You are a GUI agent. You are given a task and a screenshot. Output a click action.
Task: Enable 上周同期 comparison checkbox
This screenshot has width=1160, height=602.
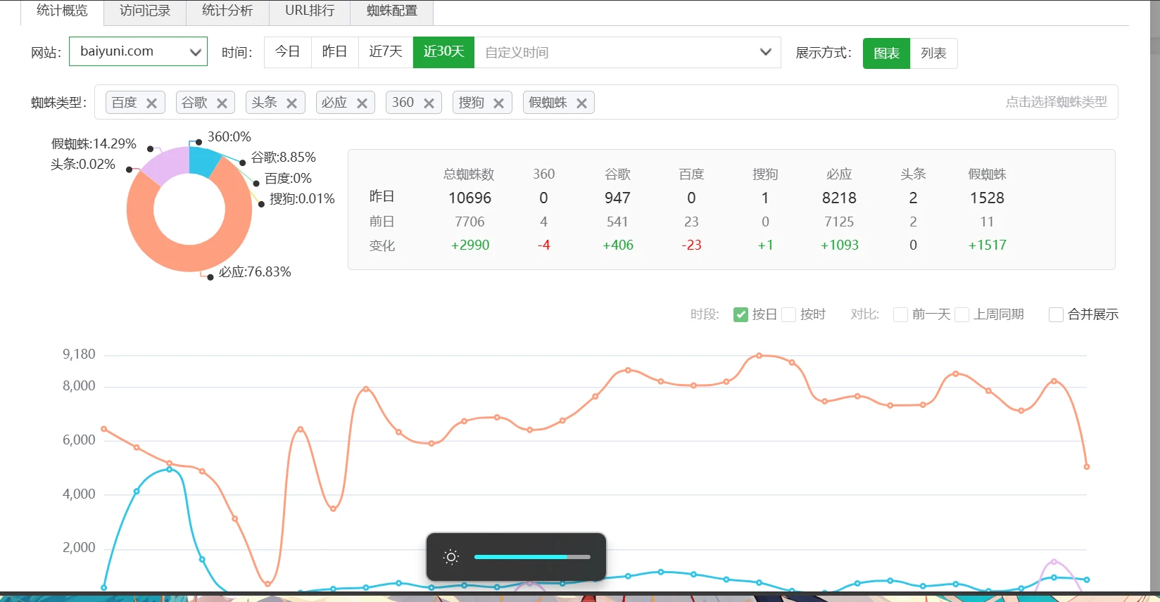click(962, 314)
